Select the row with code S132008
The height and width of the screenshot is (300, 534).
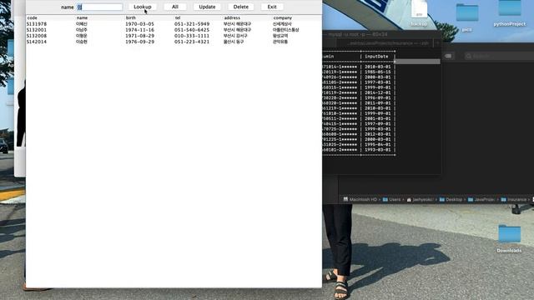(x=174, y=36)
